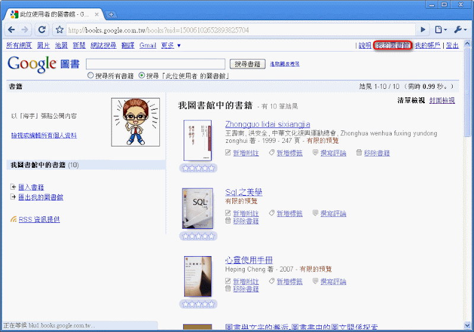Bookmark this page with the star icon
Screen dimensions: 474x332
coord(60,30)
